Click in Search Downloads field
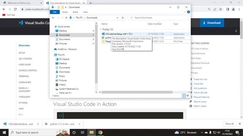 coord(158,18)
